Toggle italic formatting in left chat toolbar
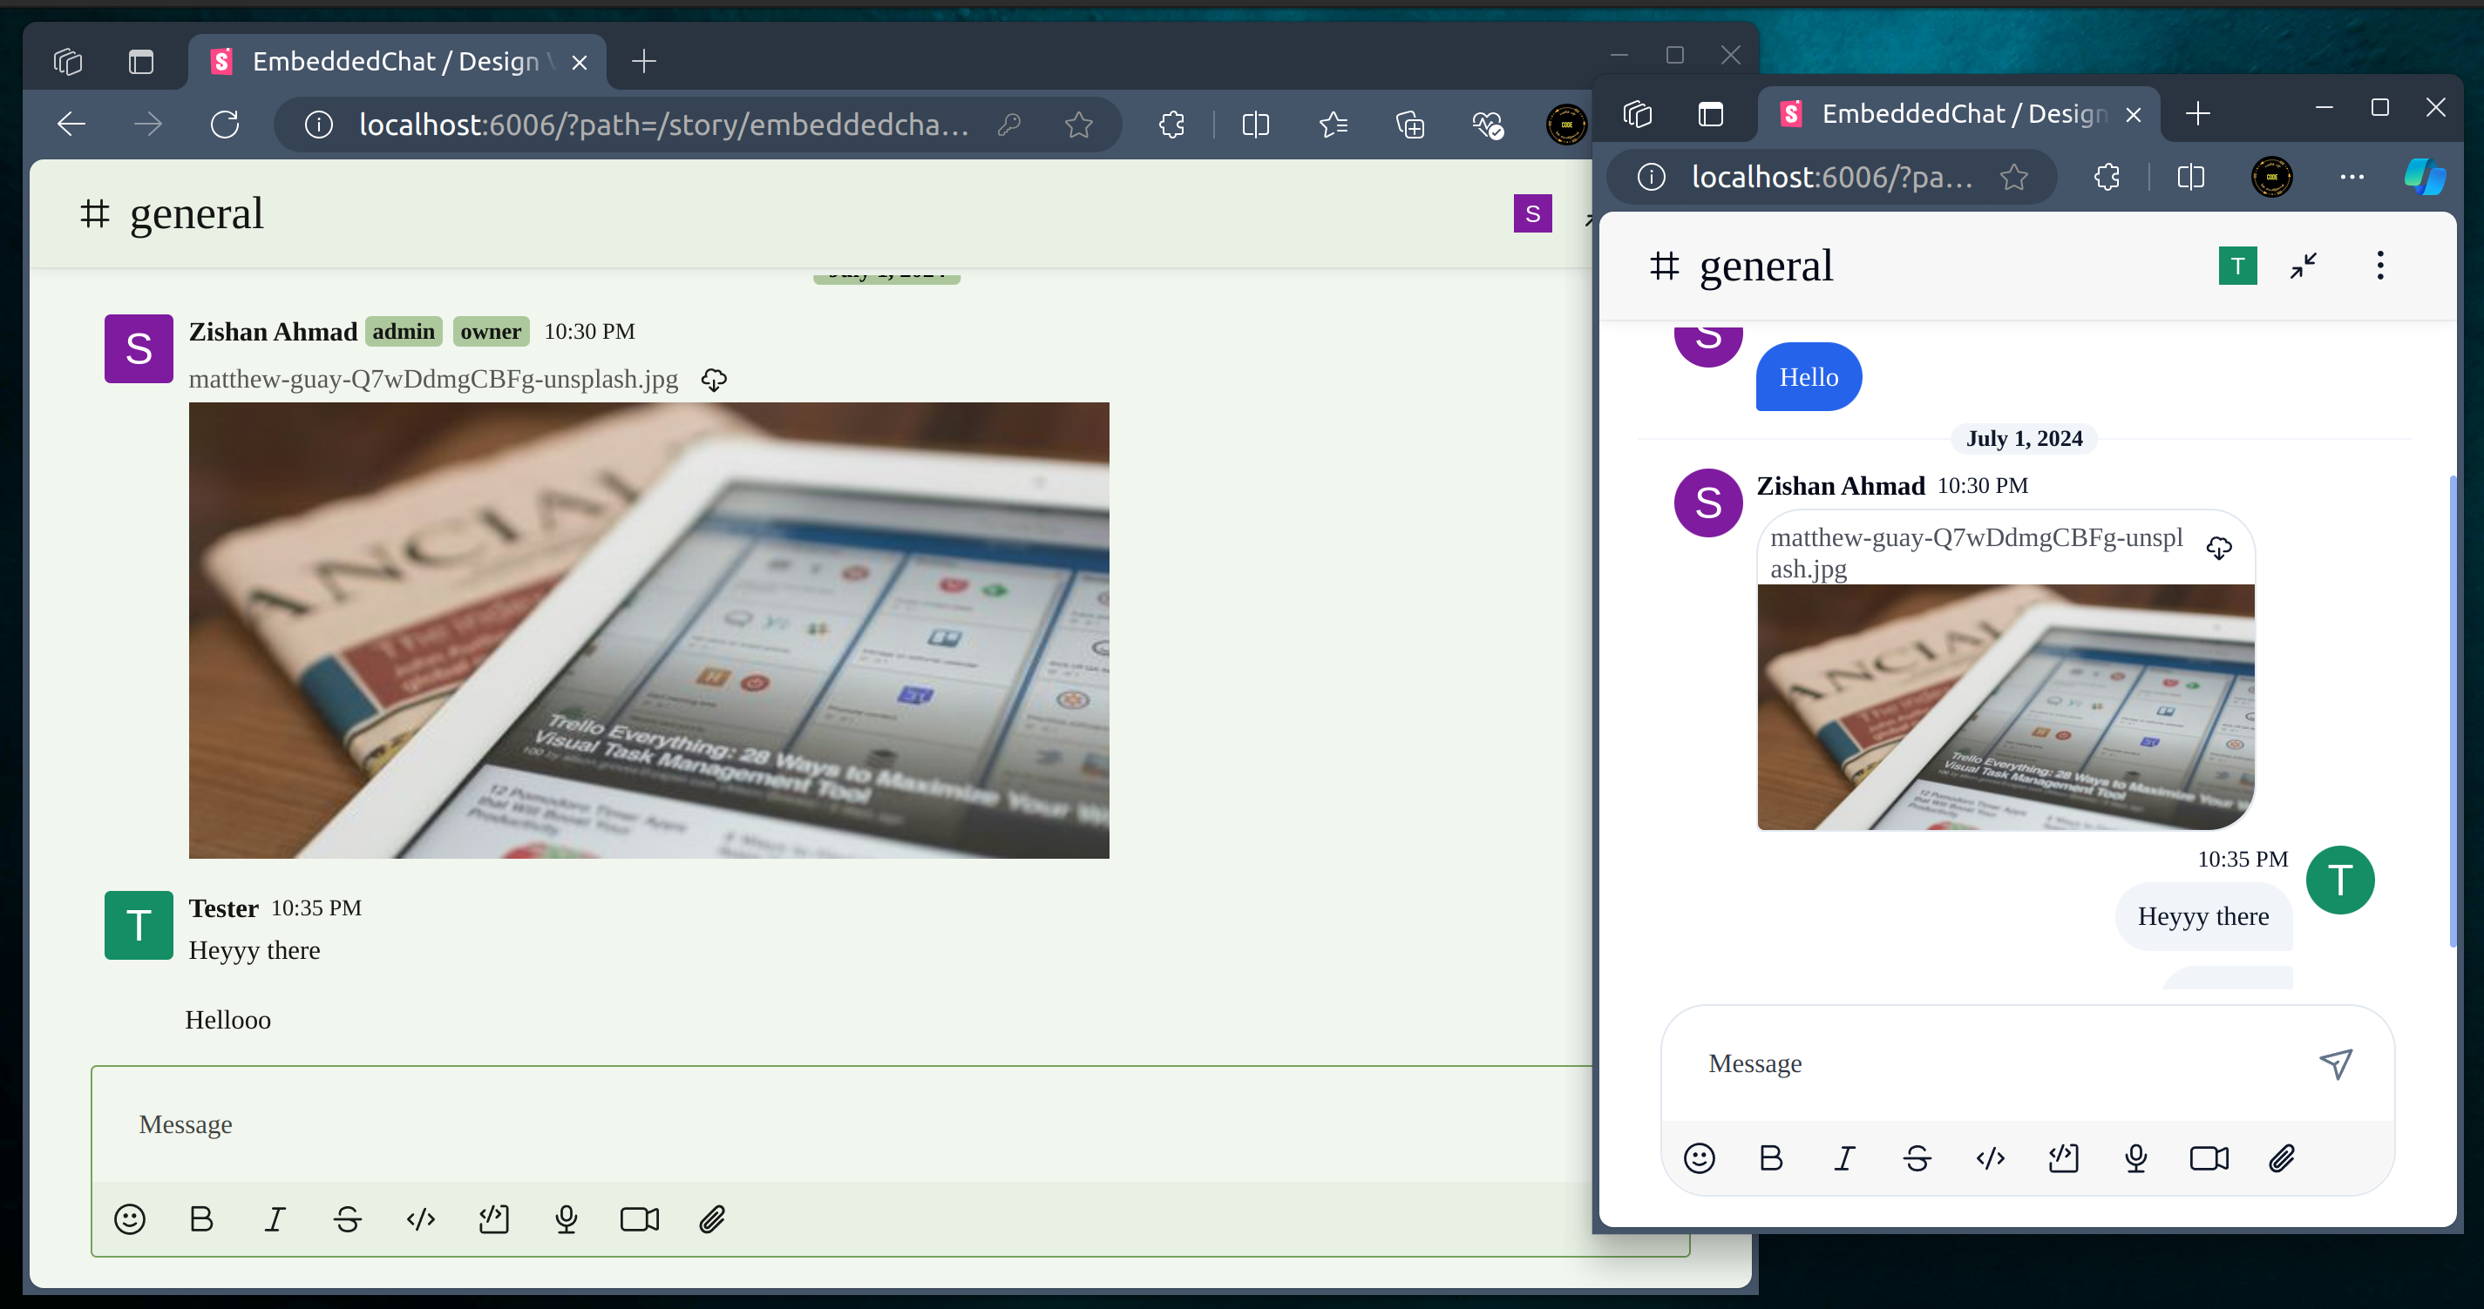Screen dimensions: 2484x1309 click(275, 1219)
